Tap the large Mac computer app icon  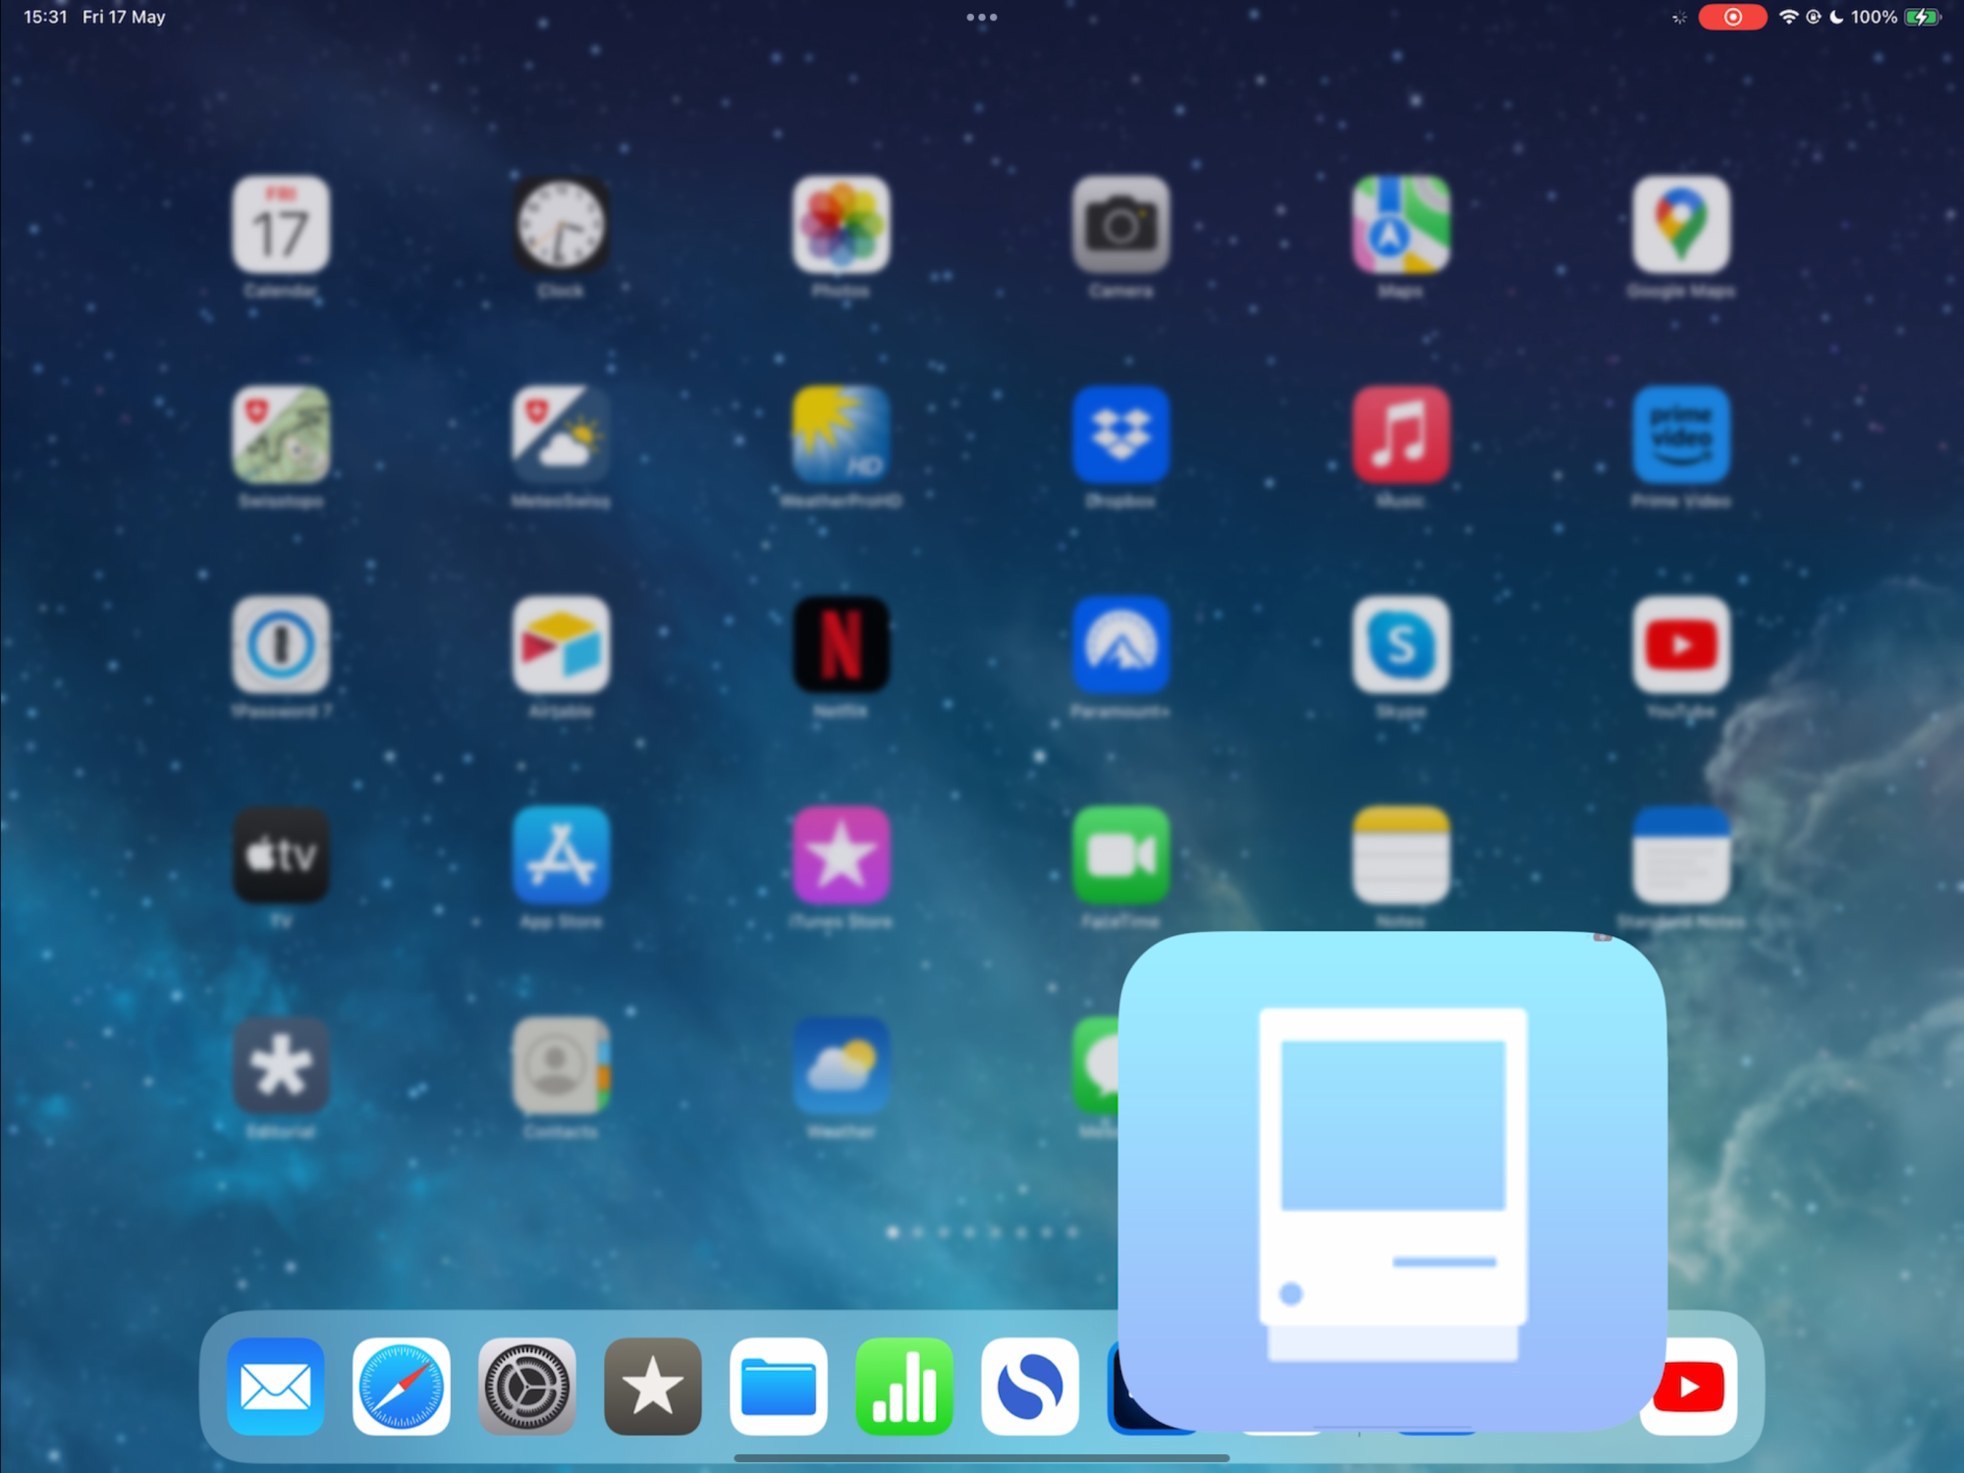coord(1392,1178)
